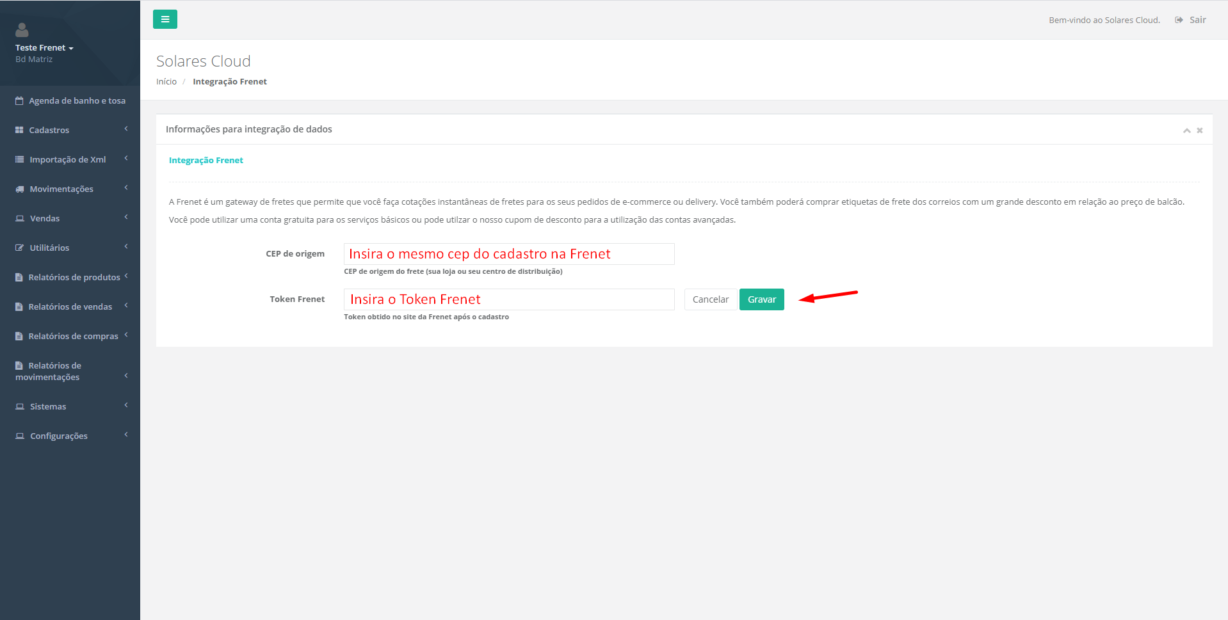Viewport: 1228px width, 620px height.
Task: Click the hamburger menu toggle button
Action: pos(165,19)
